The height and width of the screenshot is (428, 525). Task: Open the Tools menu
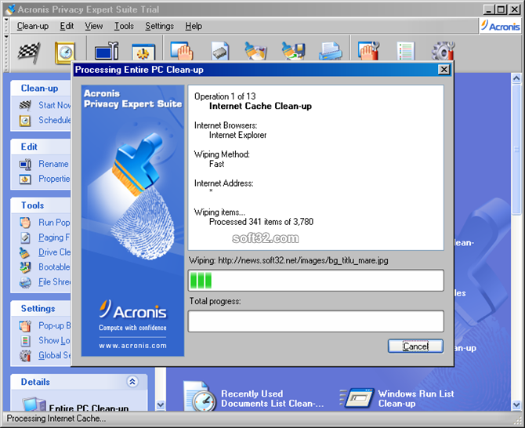click(124, 26)
